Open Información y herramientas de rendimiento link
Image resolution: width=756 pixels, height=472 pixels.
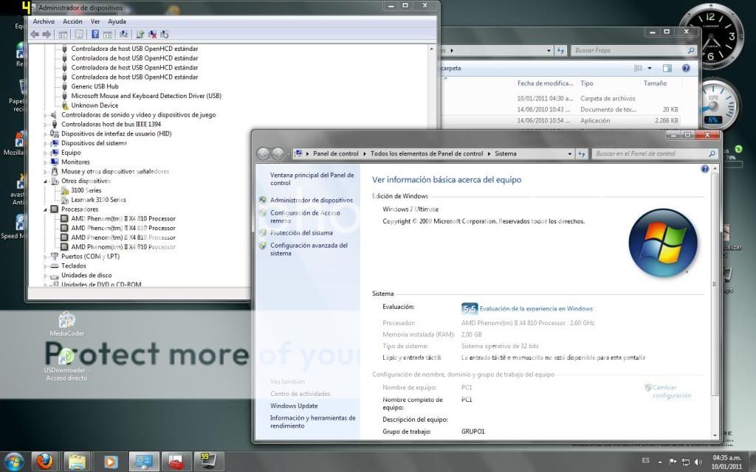coord(312,422)
